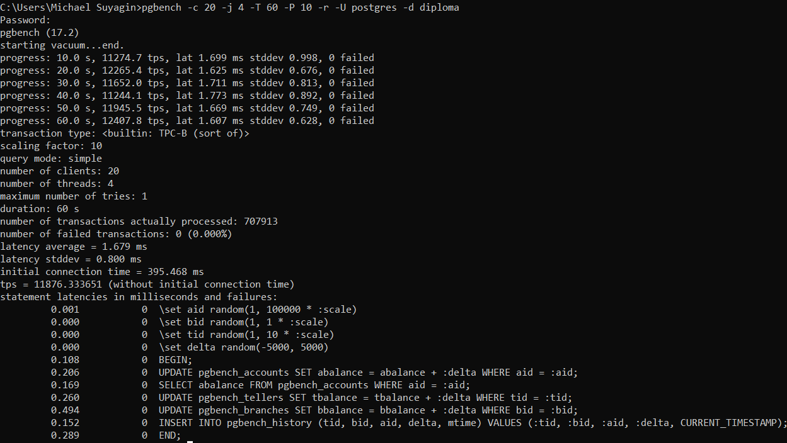
Task: Click the latency average = 1.679 ms line
Action: pyautogui.click(x=73, y=246)
